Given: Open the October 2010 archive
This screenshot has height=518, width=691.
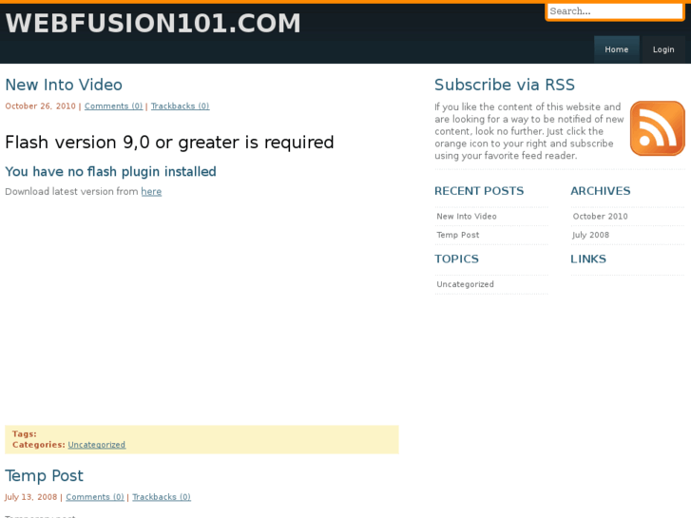Looking at the screenshot, I should tap(600, 217).
